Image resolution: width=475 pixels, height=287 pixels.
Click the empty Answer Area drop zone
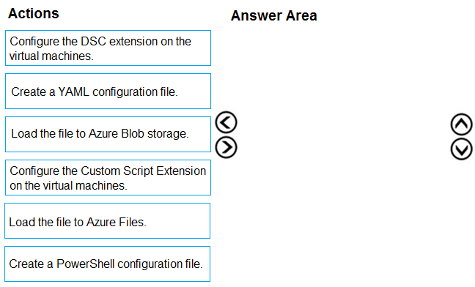[344, 152]
